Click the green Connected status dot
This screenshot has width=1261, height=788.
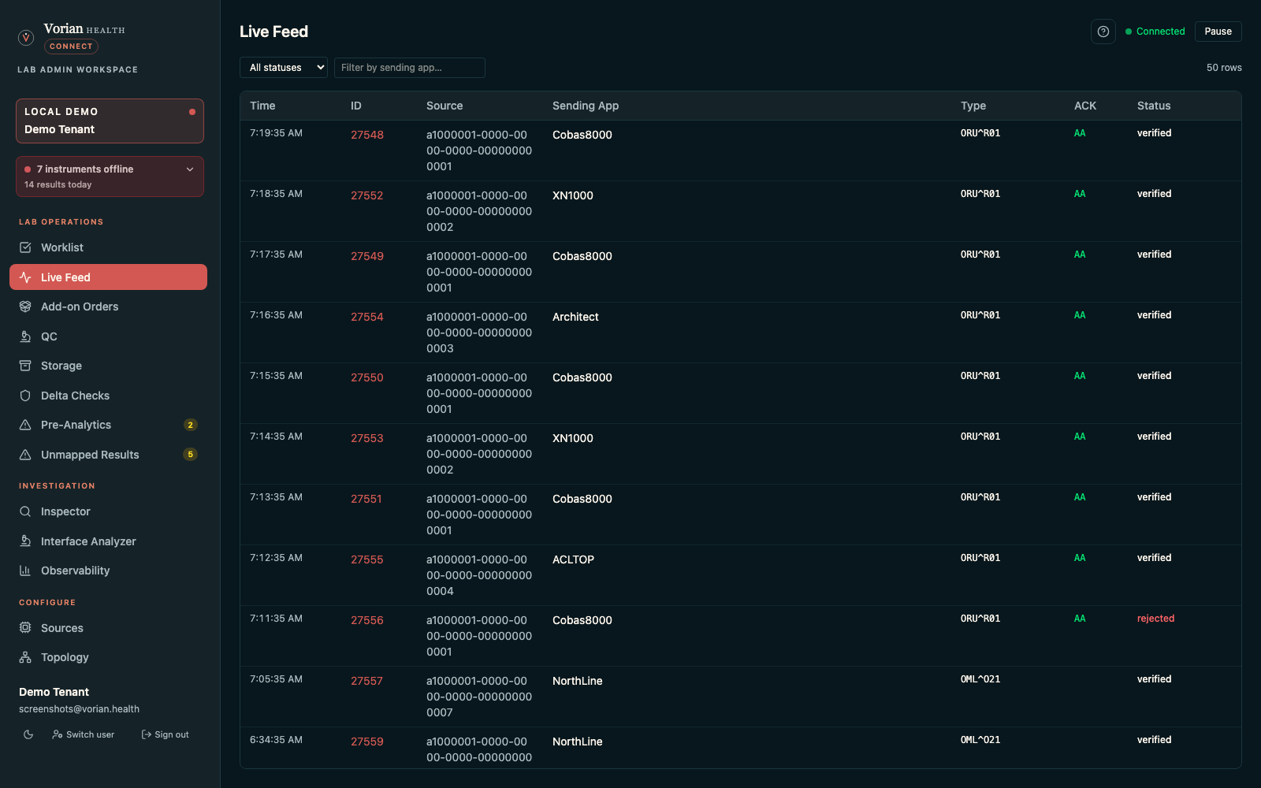point(1129,32)
